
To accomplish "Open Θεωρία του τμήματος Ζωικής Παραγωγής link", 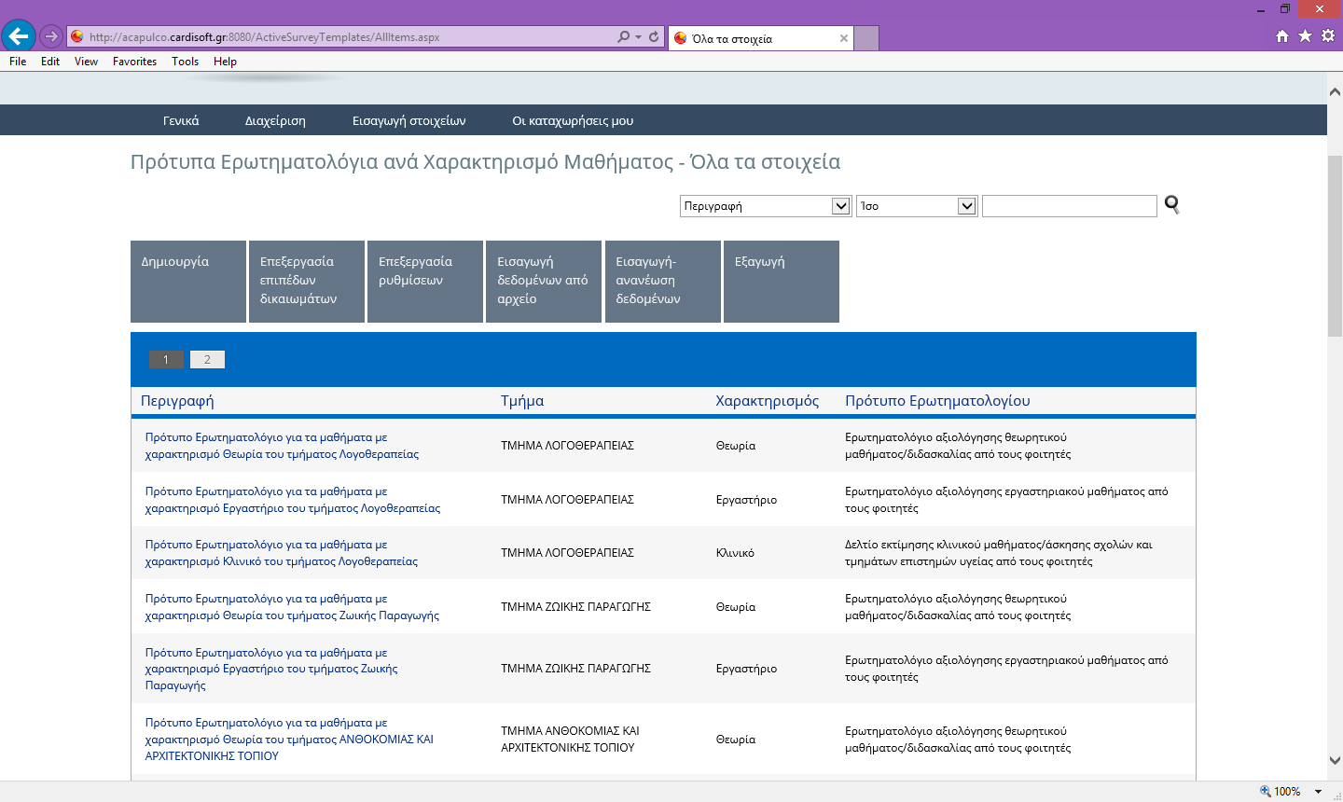I will tap(292, 607).
